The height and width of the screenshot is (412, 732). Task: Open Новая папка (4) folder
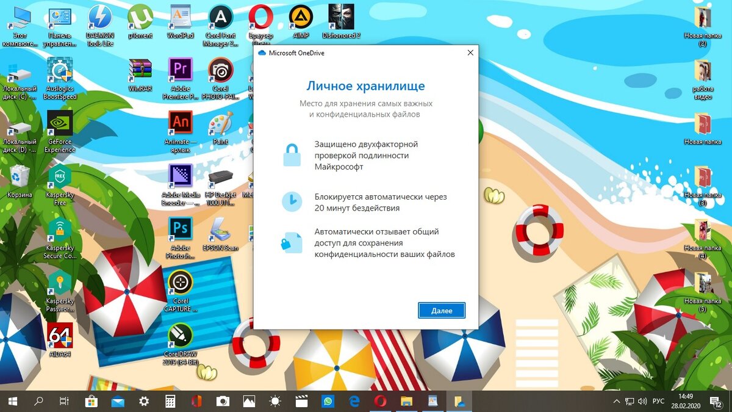703,238
